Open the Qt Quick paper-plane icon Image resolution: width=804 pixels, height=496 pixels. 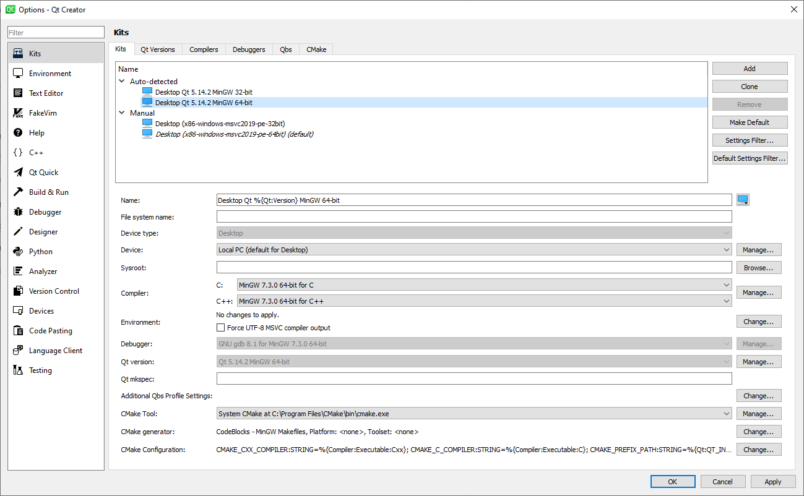pos(18,173)
